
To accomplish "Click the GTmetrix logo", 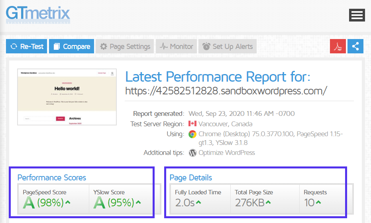I will (38, 14).
